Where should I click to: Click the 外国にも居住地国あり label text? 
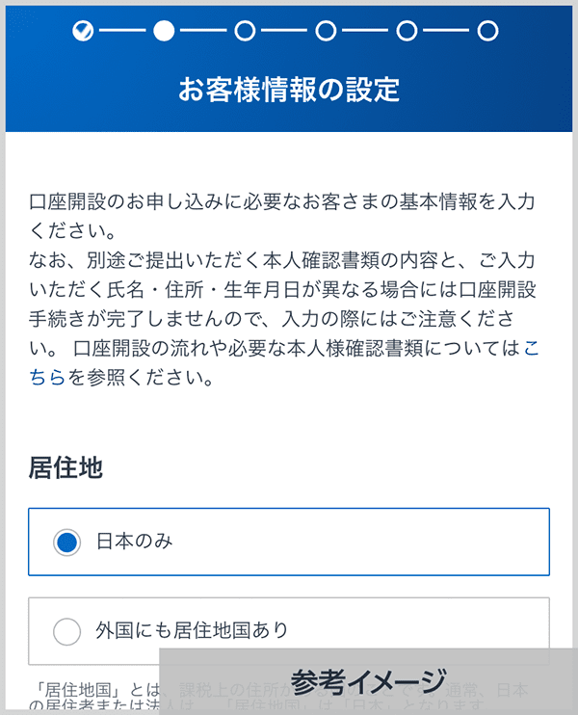click(192, 632)
